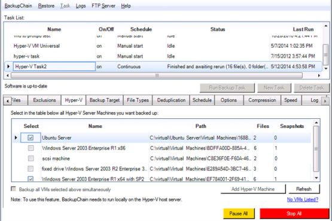Click the yellow Pause All button
The height and width of the screenshot is (221, 332).
239,213
